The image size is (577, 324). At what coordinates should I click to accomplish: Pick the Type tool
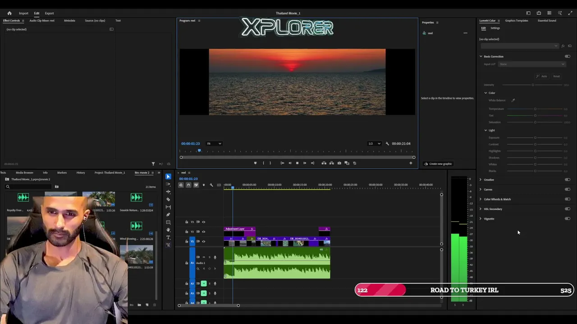coord(168,238)
